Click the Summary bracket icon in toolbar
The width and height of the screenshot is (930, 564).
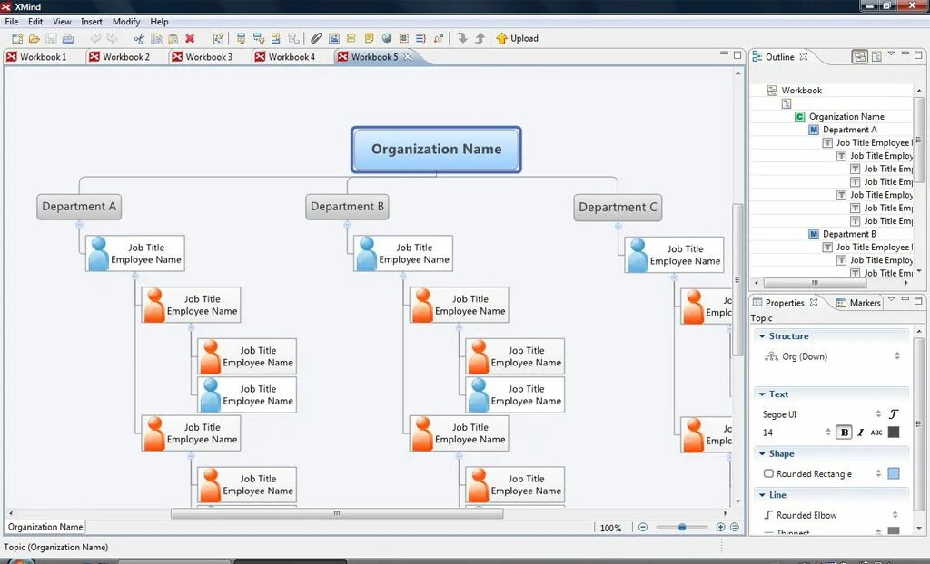pyautogui.click(x=421, y=38)
